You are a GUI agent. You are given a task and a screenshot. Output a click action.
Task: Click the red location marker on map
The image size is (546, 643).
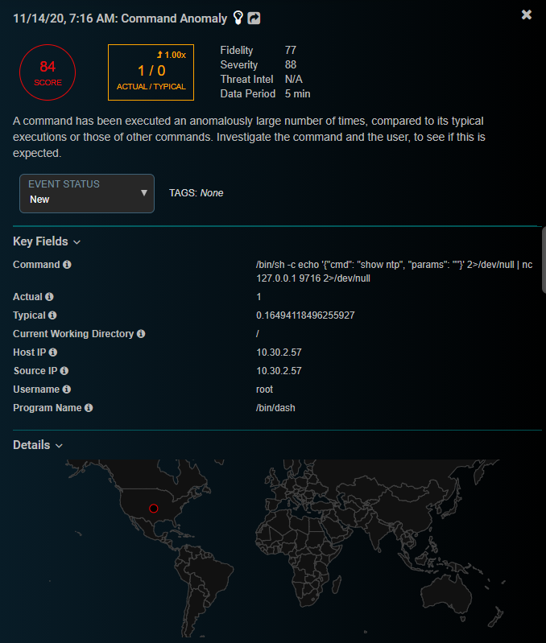[154, 509]
